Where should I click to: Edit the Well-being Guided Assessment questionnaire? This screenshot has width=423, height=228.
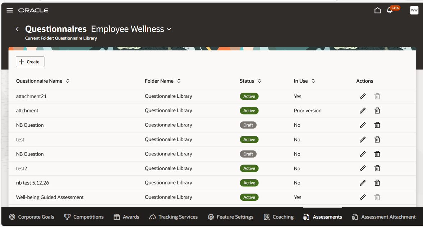[x=363, y=197]
